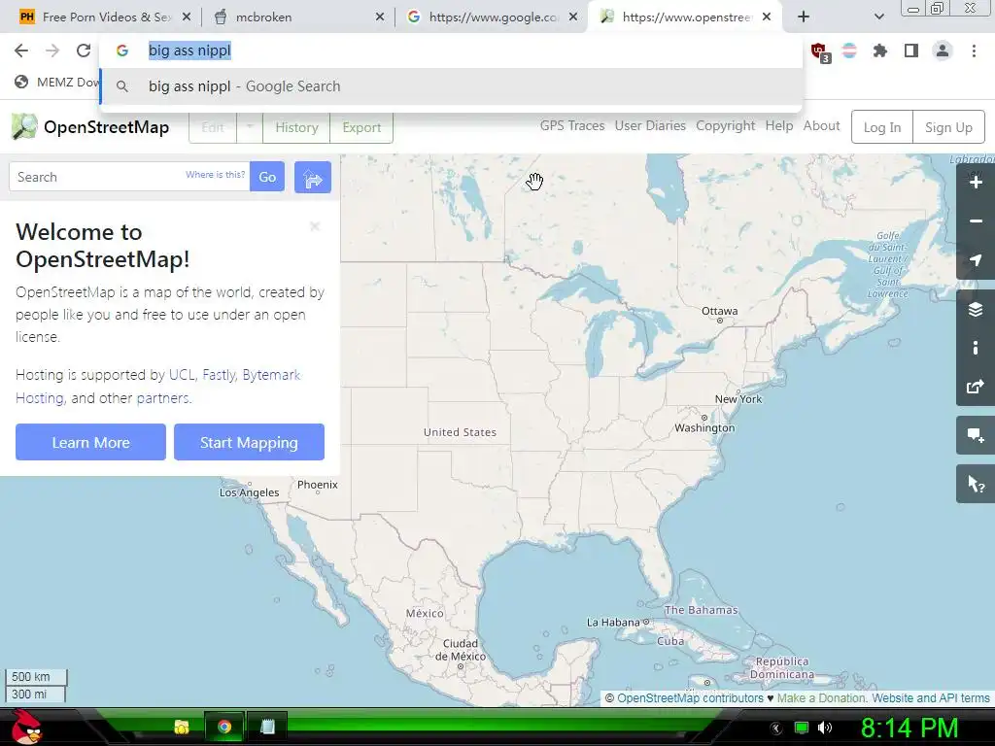Screen dimensions: 995x746
Task: Click the 'Where is this?' link
Action: tap(215, 175)
